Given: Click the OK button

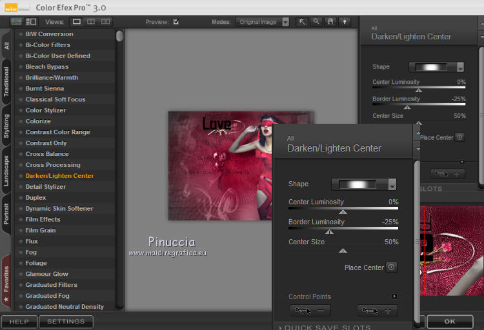Looking at the screenshot, I should 449,321.
